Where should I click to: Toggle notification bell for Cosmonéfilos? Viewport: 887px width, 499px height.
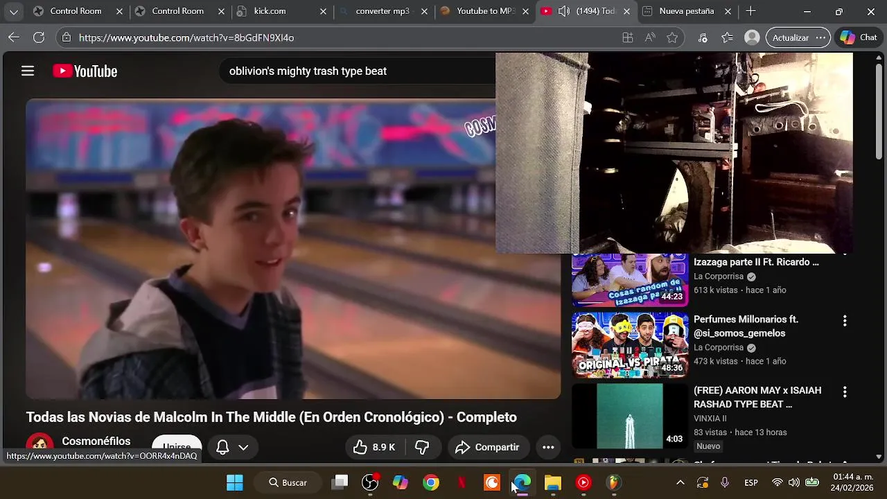222,448
